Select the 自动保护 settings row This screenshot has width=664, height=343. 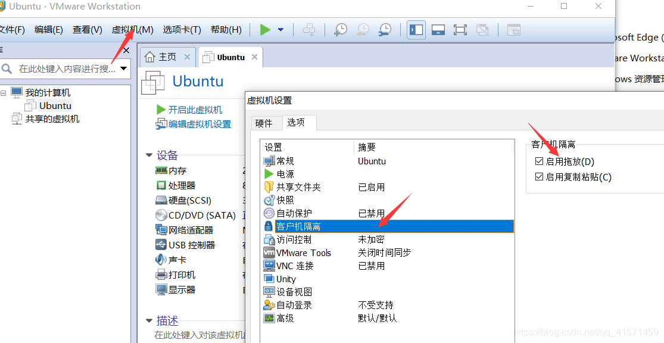click(388, 213)
